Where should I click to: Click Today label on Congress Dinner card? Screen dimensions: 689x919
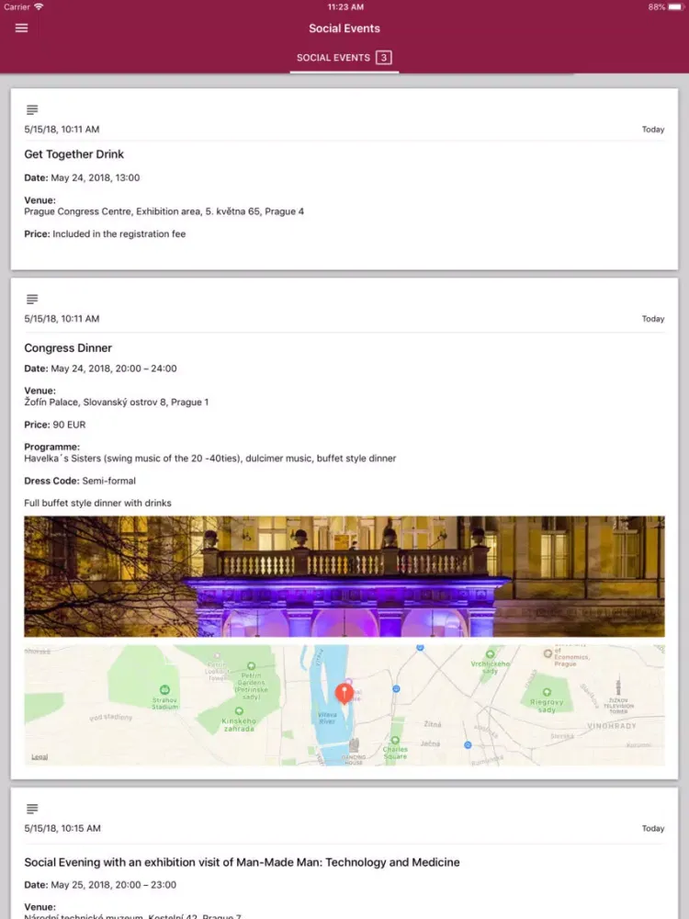[x=652, y=319]
